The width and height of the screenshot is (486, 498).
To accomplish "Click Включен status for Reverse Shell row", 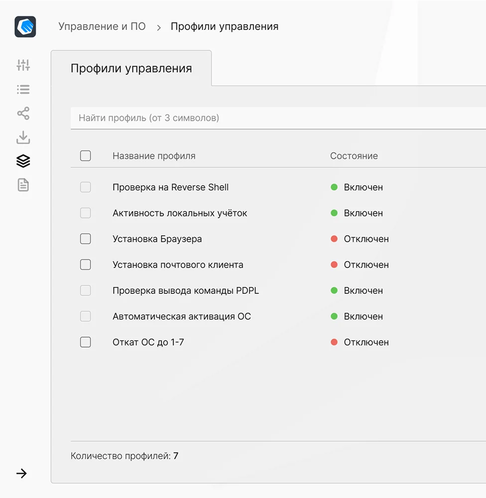I will click(357, 187).
